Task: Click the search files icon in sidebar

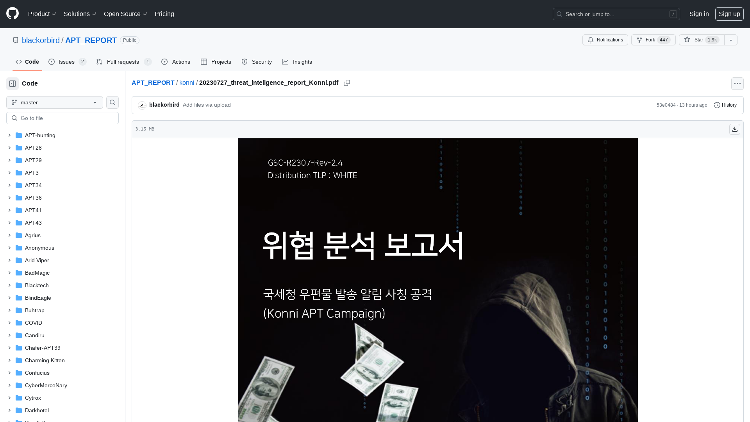Action: [112, 102]
